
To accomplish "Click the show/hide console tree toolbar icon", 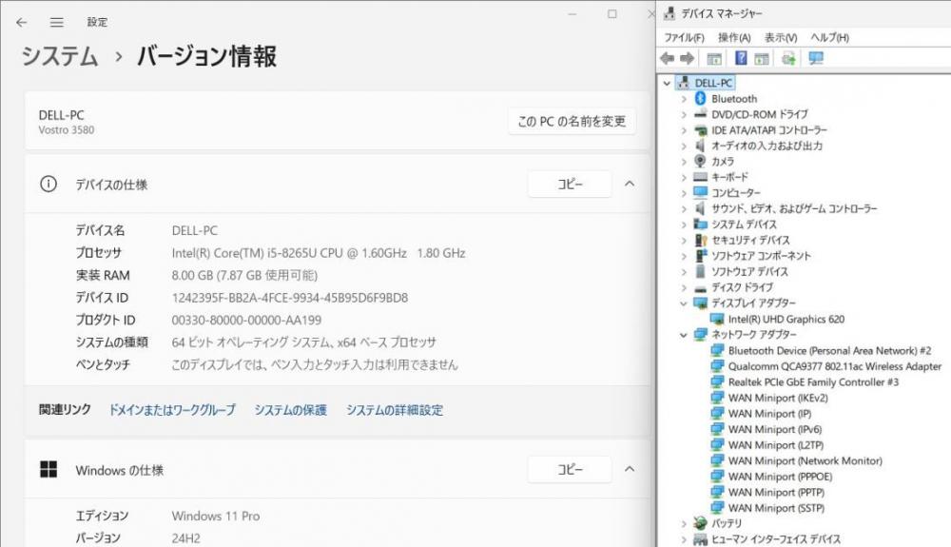I will click(714, 58).
